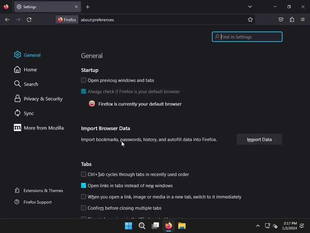Enable Confirm before closing multiple tabs
The height and width of the screenshot is (233, 310).
click(84, 208)
